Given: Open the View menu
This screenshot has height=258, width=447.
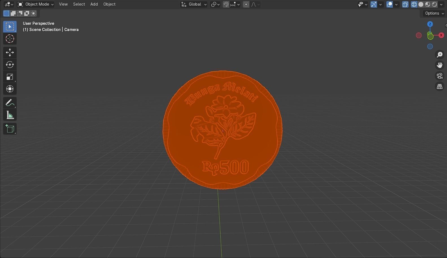Looking at the screenshot, I should pos(63,4).
